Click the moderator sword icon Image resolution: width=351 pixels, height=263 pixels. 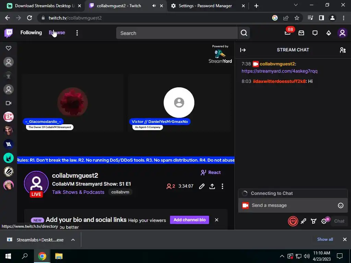tap(303, 221)
